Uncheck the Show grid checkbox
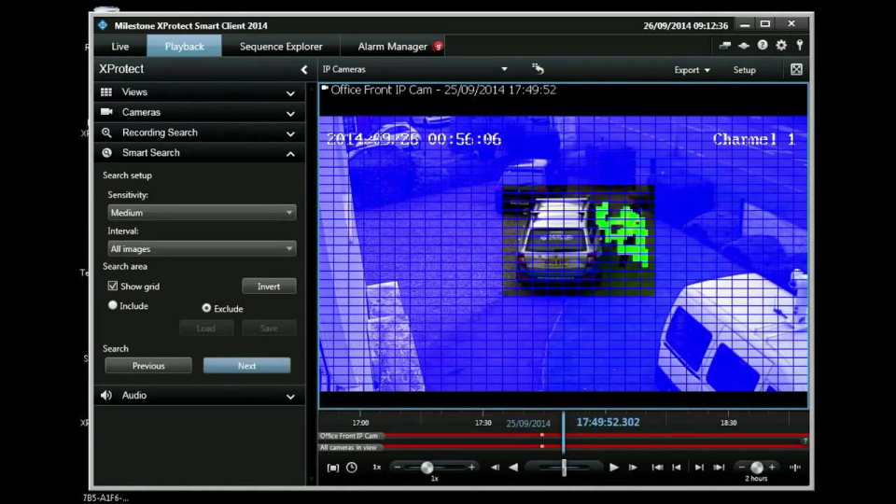Viewport: 896px width, 504px height. point(113,287)
